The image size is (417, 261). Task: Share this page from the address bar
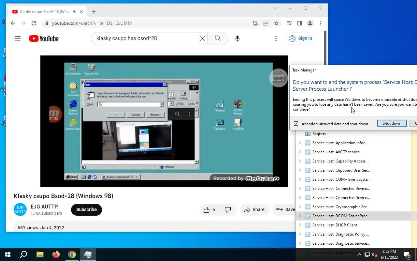click(x=266, y=23)
